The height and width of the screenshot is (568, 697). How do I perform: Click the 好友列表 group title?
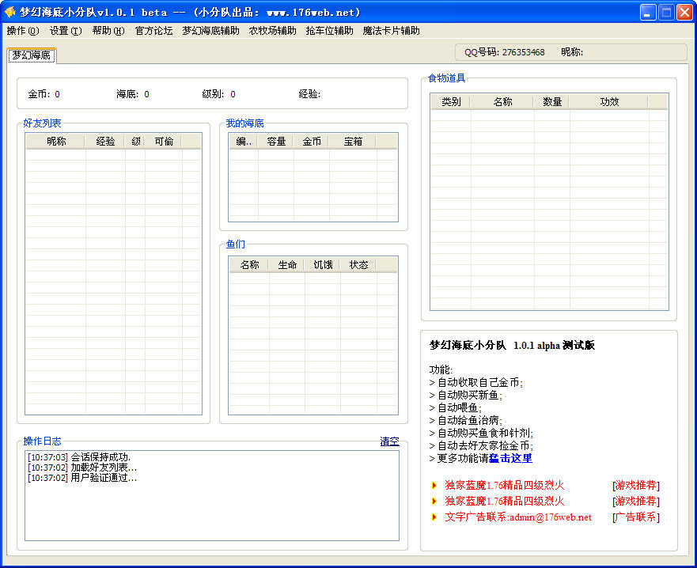(42, 123)
